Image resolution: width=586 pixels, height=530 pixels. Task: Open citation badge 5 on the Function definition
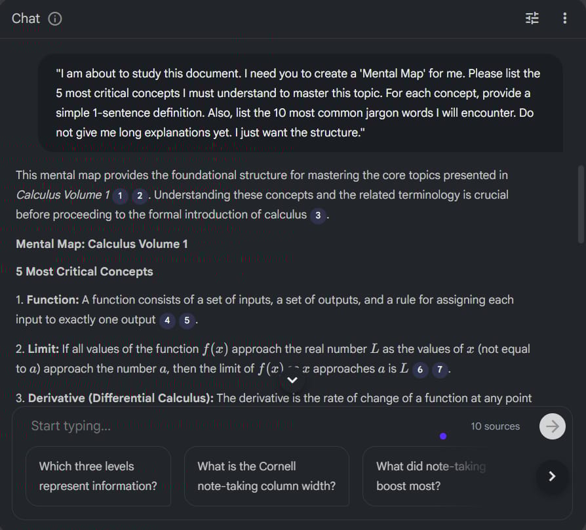pyautogui.click(x=186, y=321)
